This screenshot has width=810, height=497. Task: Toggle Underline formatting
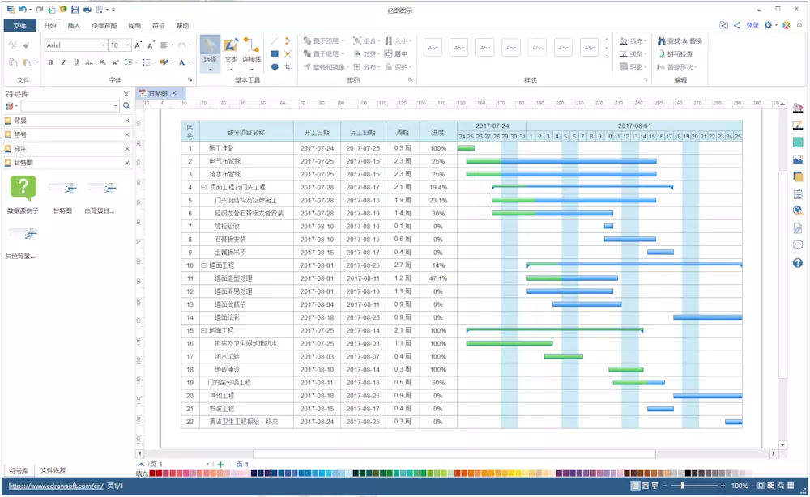pos(76,62)
